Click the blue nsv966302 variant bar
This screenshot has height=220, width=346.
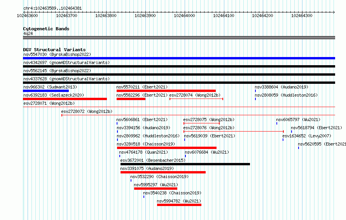pos(46,91)
